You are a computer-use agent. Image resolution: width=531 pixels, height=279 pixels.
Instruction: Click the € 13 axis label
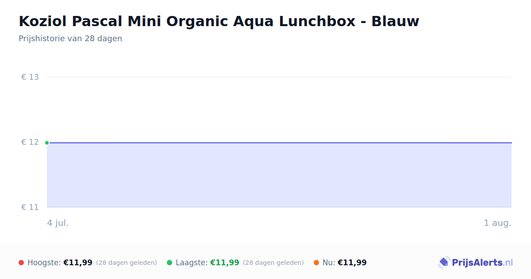click(x=30, y=77)
